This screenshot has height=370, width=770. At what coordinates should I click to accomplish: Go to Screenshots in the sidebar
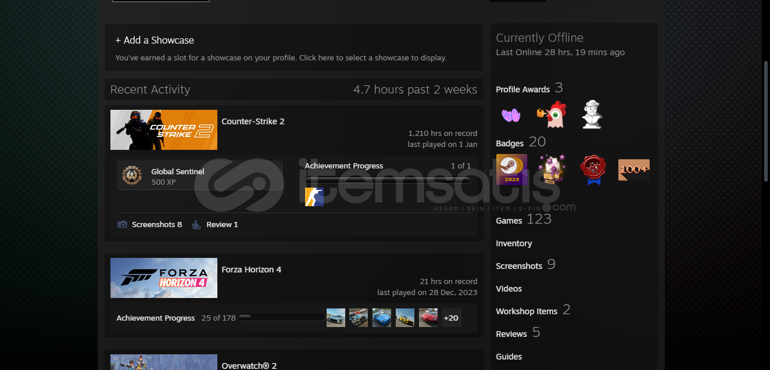[519, 266]
